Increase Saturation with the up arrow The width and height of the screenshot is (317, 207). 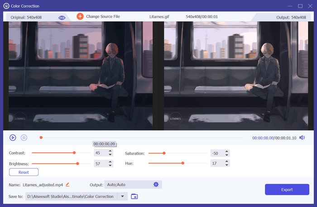point(227,151)
